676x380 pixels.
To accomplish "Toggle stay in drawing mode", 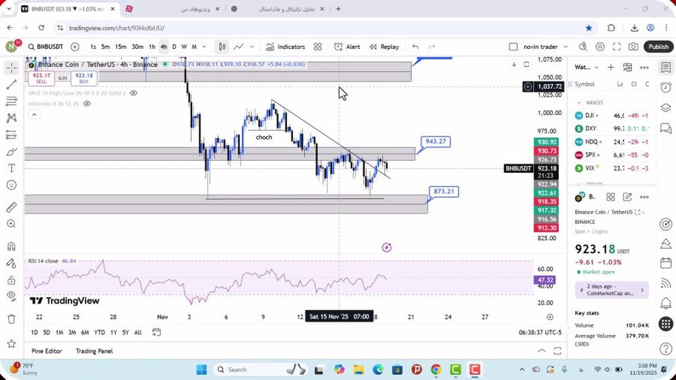I will point(11,263).
